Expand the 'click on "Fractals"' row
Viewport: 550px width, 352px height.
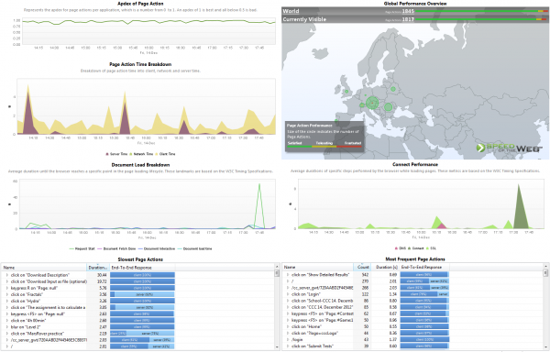click(x=7, y=294)
